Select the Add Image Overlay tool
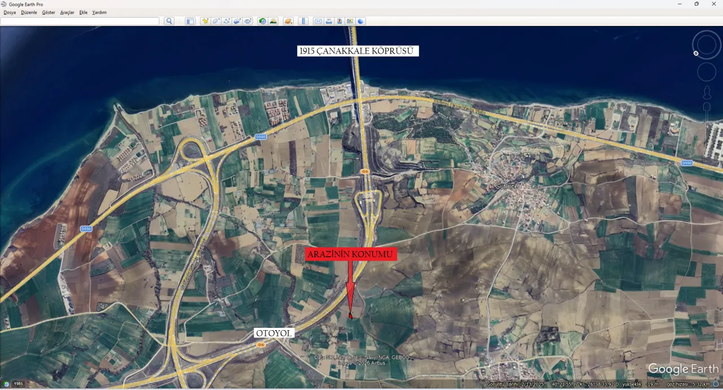The image size is (723, 390). (237, 21)
